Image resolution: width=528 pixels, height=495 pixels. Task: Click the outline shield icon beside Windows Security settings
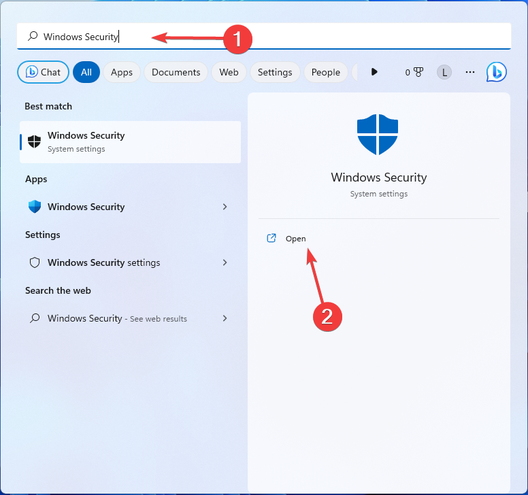pyautogui.click(x=35, y=262)
